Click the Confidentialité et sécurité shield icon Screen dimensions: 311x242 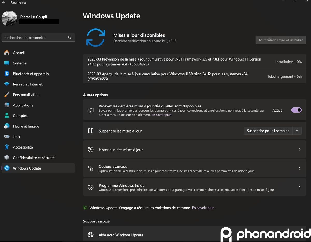(7, 157)
